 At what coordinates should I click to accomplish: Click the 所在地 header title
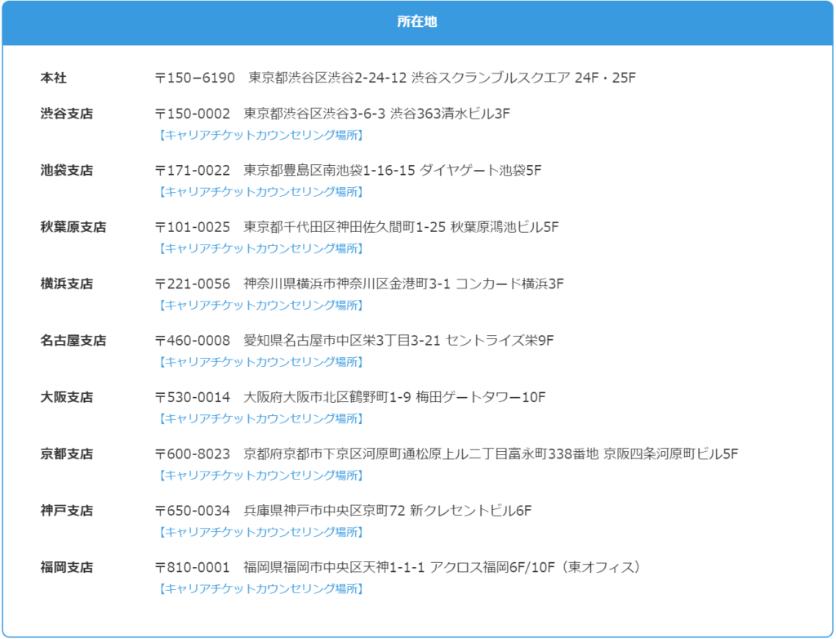coord(417,22)
